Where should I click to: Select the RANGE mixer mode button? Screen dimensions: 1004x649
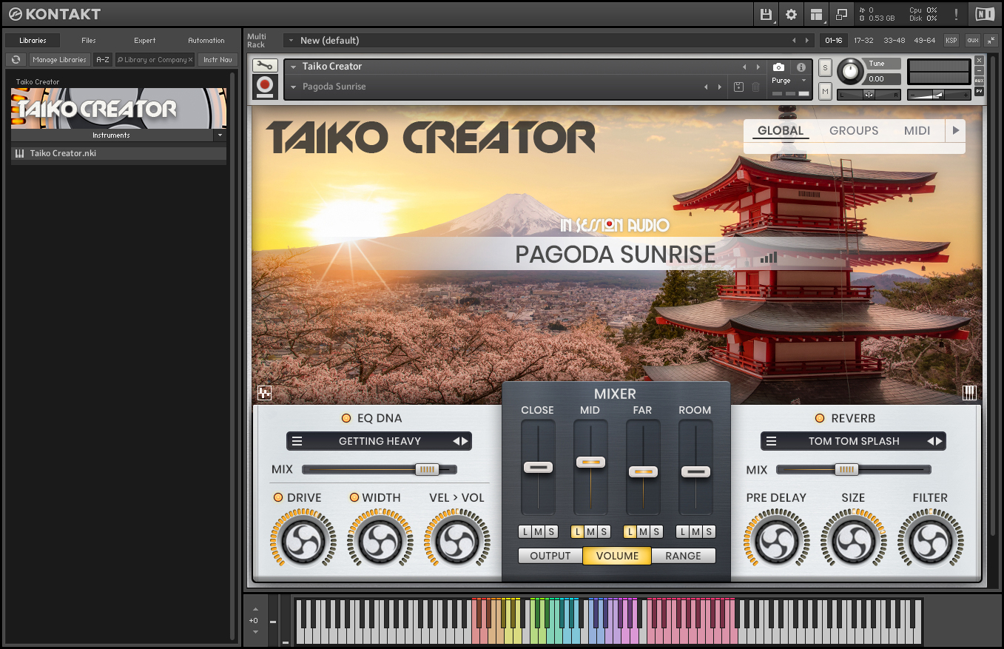tap(683, 556)
